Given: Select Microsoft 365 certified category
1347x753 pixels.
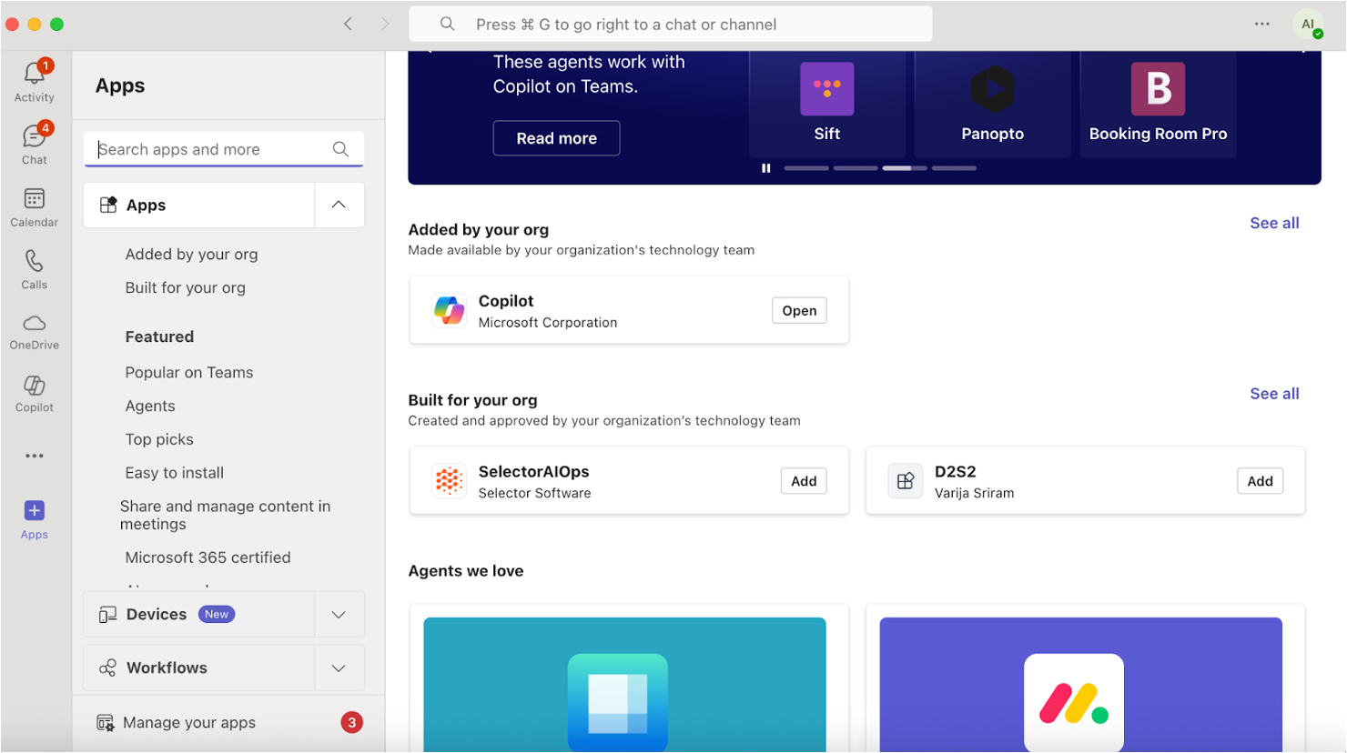Looking at the screenshot, I should tap(208, 557).
